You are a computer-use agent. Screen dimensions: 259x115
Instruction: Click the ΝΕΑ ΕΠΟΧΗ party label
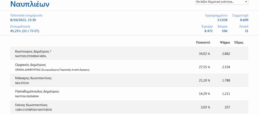coord(22,83)
